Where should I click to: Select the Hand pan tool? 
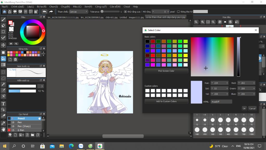point(3,129)
